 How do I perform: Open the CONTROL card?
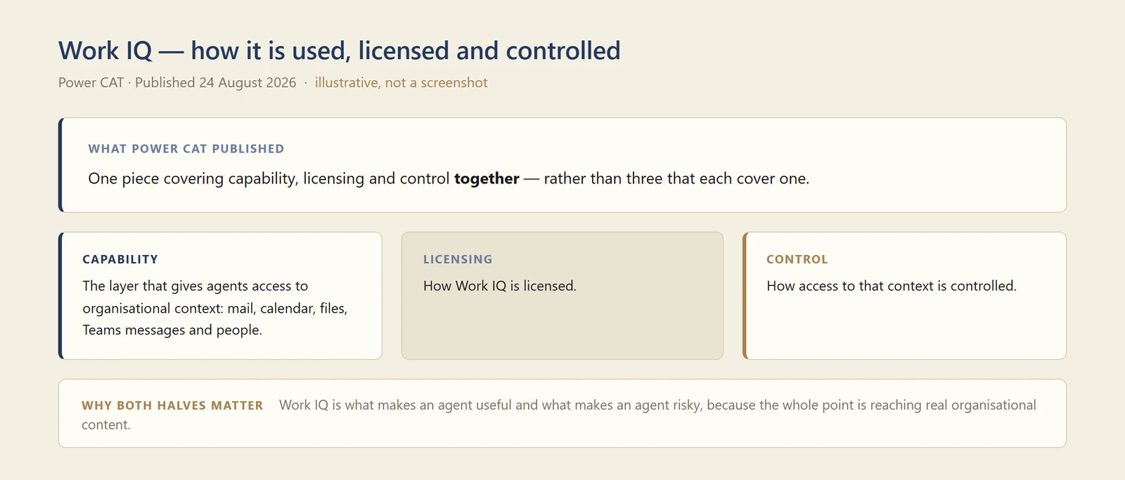(905, 296)
